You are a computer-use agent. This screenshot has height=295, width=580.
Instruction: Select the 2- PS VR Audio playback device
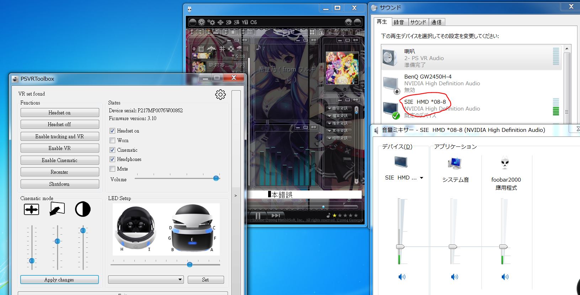471,58
